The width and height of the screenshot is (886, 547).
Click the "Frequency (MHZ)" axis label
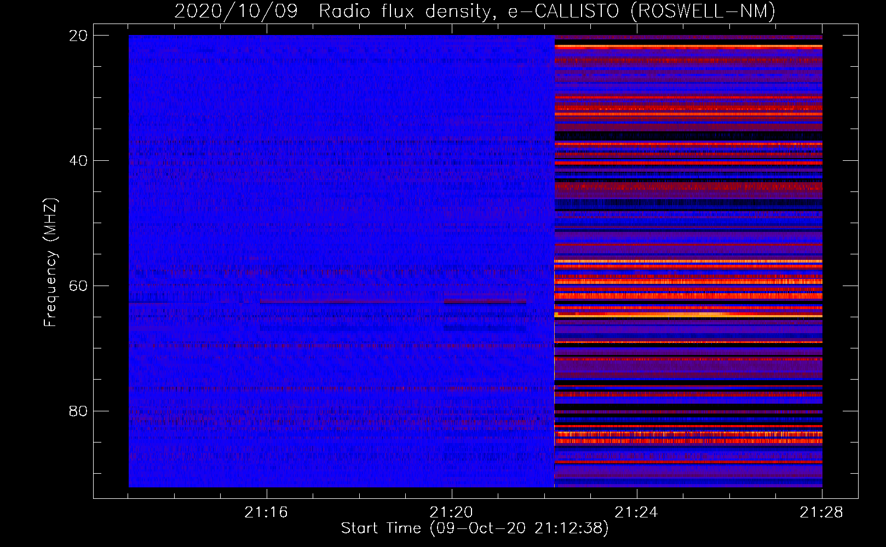point(50,263)
